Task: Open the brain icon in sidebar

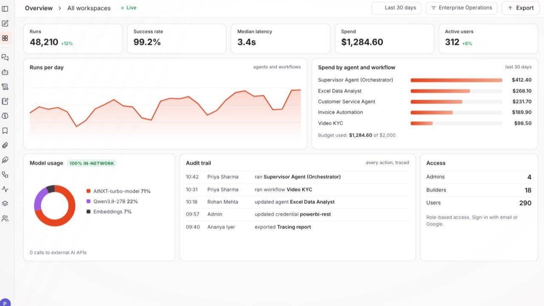Action: coord(5,116)
